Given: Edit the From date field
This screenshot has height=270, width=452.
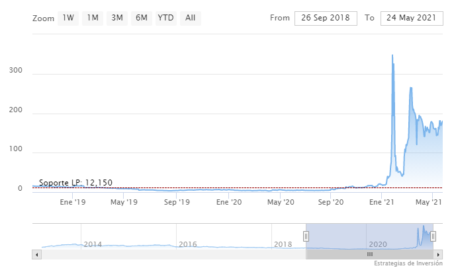Looking at the screenshot, I should [x=326, y=18].
